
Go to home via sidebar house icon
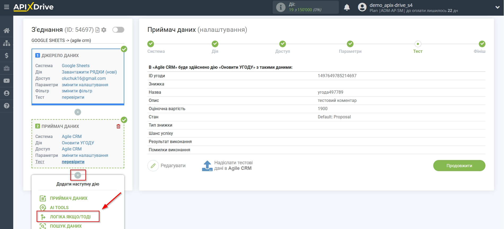point(7,31)
